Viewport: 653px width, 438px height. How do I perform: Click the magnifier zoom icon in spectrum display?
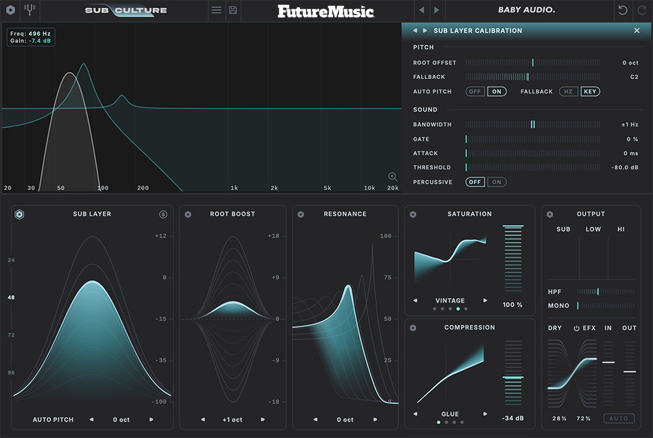pos(392,177)
